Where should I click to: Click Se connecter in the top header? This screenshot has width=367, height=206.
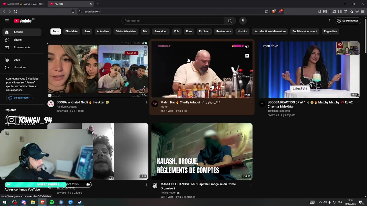[x=347, y=21]
